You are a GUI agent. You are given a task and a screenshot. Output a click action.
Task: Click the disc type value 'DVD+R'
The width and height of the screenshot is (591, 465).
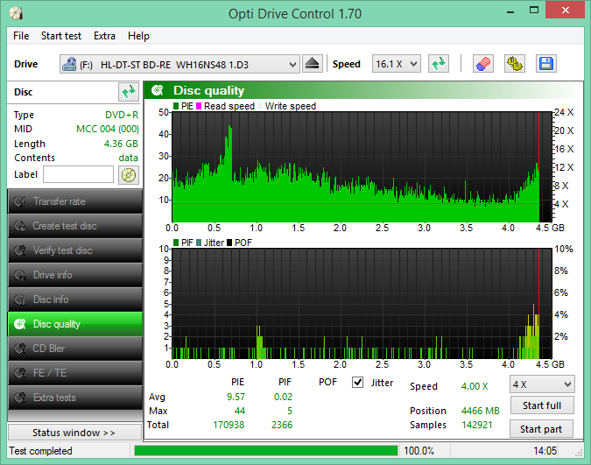(x=122, y=115)
